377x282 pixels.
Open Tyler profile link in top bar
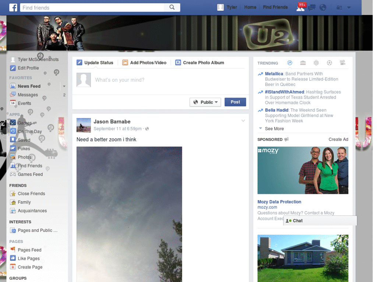click(x=232, y=7)
